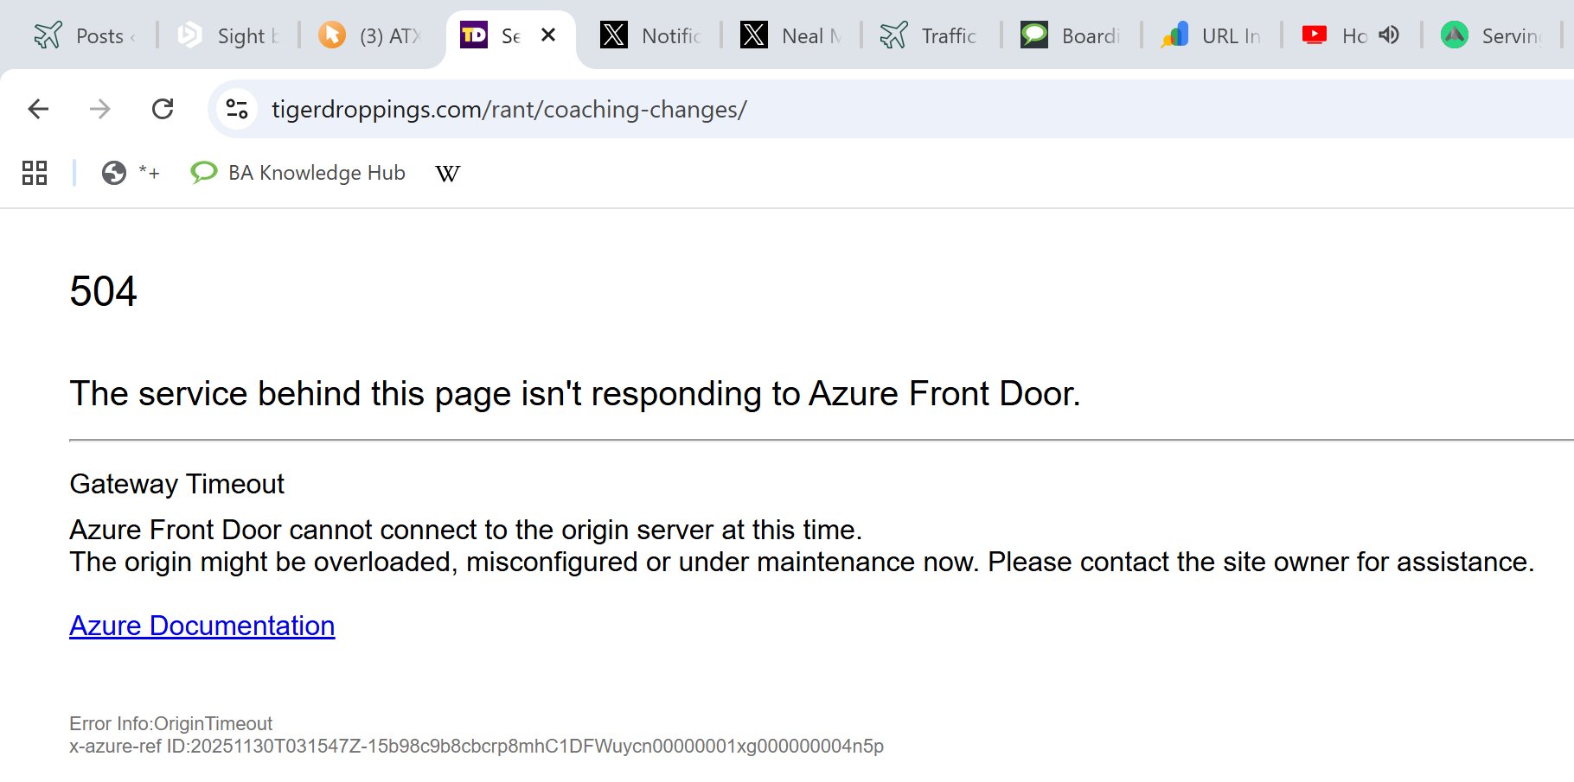Switch to the Traffic tab

pyautogui.click(x=930, y=35)
